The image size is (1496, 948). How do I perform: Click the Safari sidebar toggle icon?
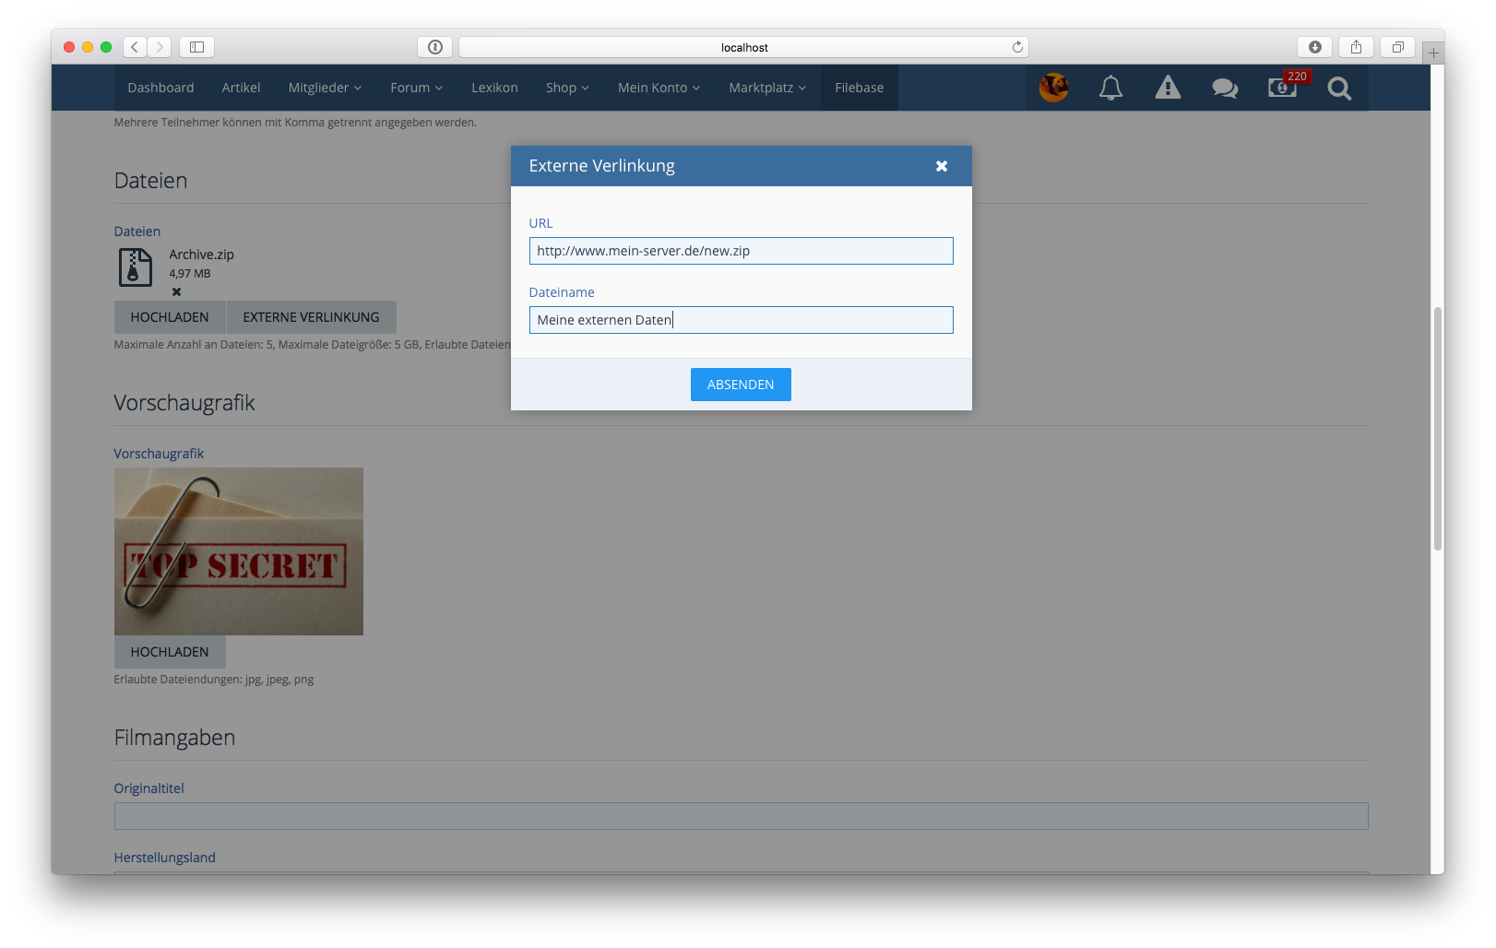tap(196, 47)
